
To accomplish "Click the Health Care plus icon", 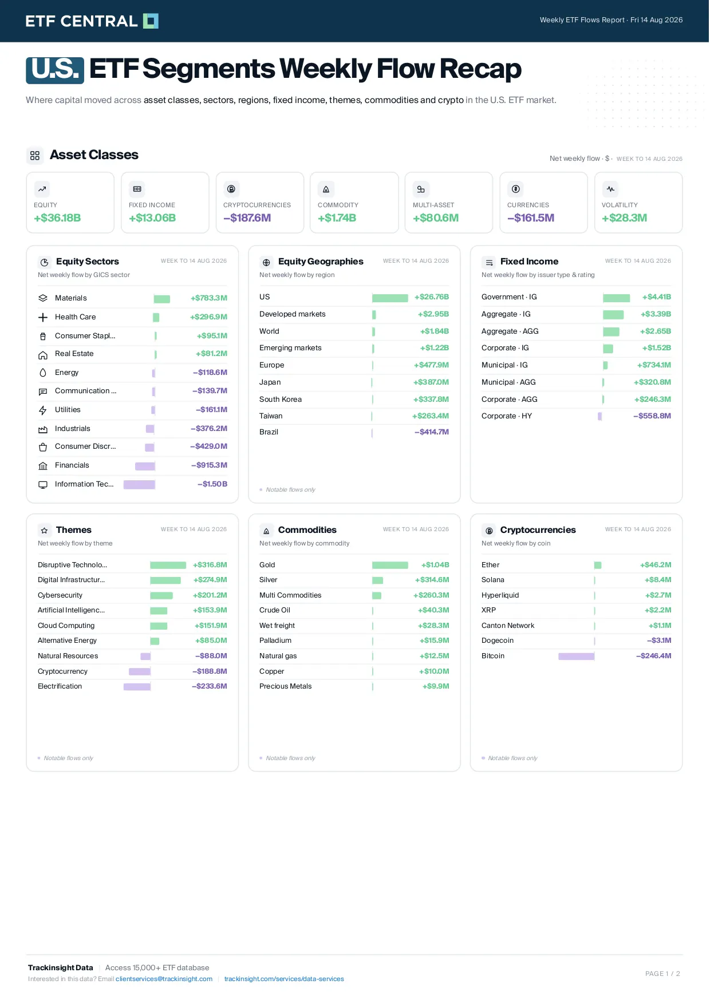I will [43, 317].
